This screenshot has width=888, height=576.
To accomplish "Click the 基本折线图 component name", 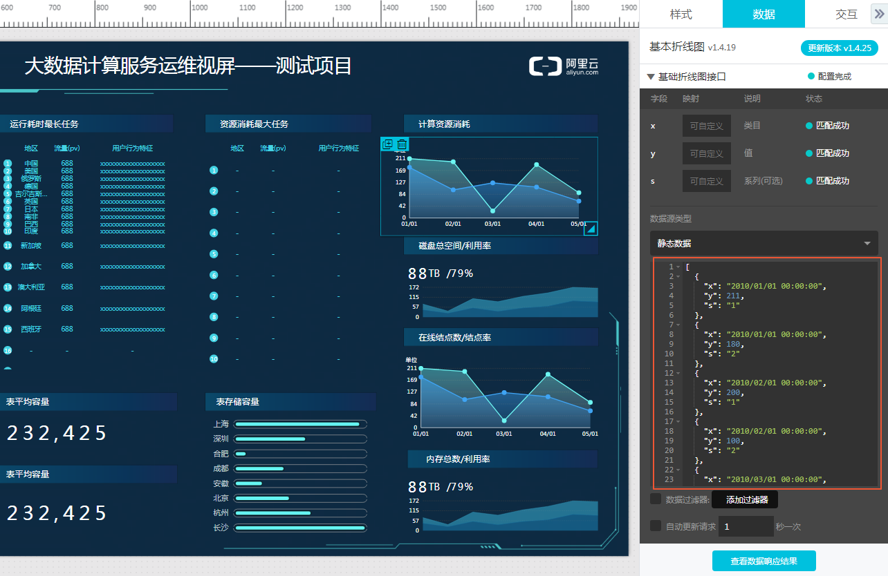I will 677,47.
